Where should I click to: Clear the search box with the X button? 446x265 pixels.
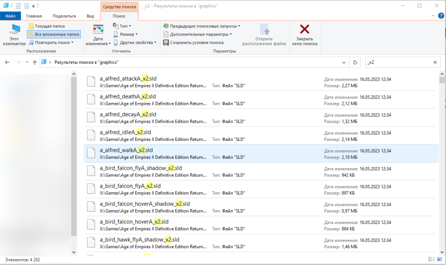(435, 62)
